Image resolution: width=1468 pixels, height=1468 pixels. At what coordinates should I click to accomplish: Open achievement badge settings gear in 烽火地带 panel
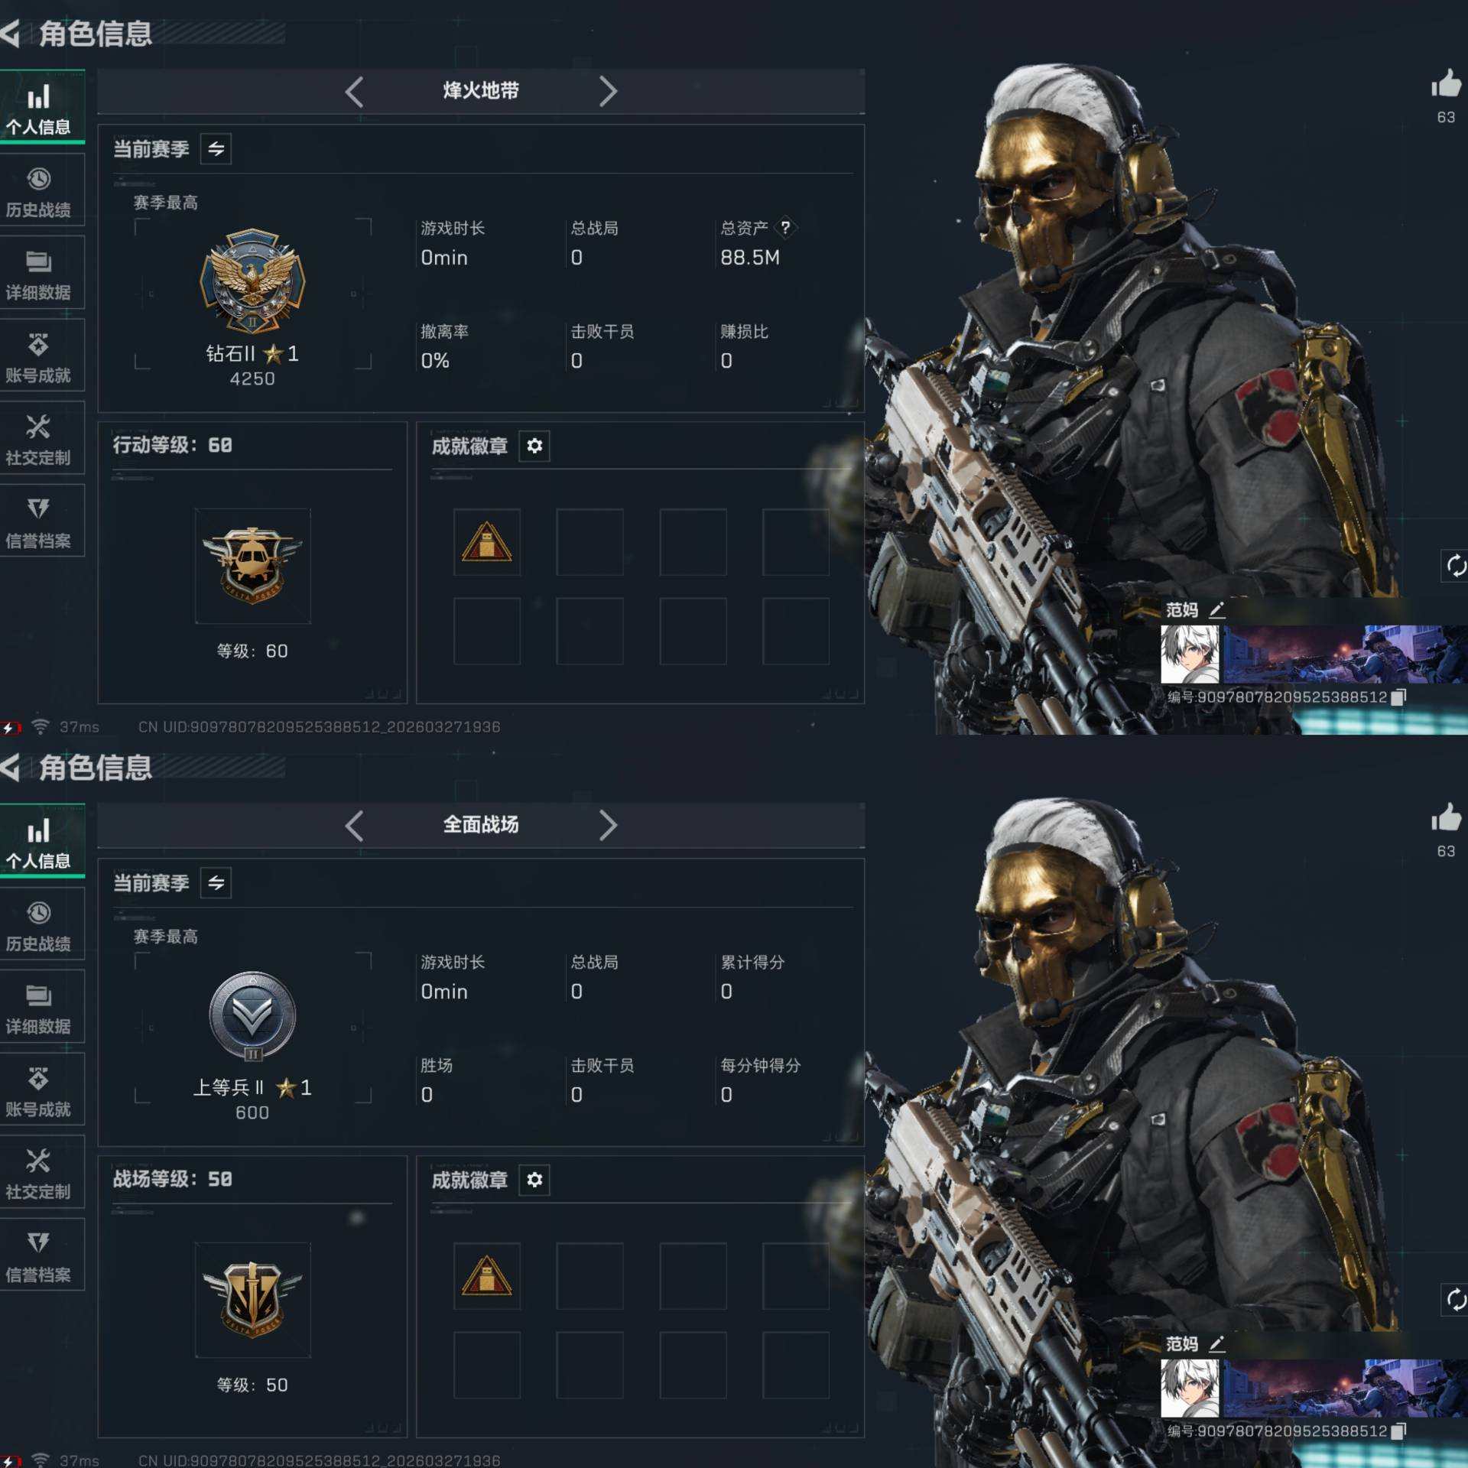[x=534, y=446]
